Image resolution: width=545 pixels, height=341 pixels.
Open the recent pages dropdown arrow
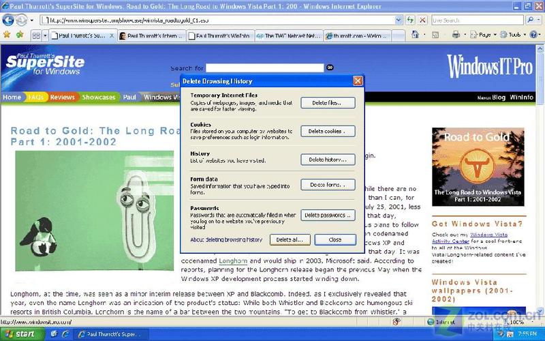point(32,20)
